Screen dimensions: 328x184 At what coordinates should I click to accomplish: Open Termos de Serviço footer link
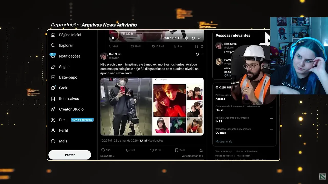point(224,151)
